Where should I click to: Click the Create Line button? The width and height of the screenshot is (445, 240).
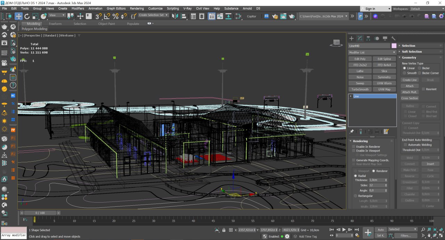pos(410,80)
